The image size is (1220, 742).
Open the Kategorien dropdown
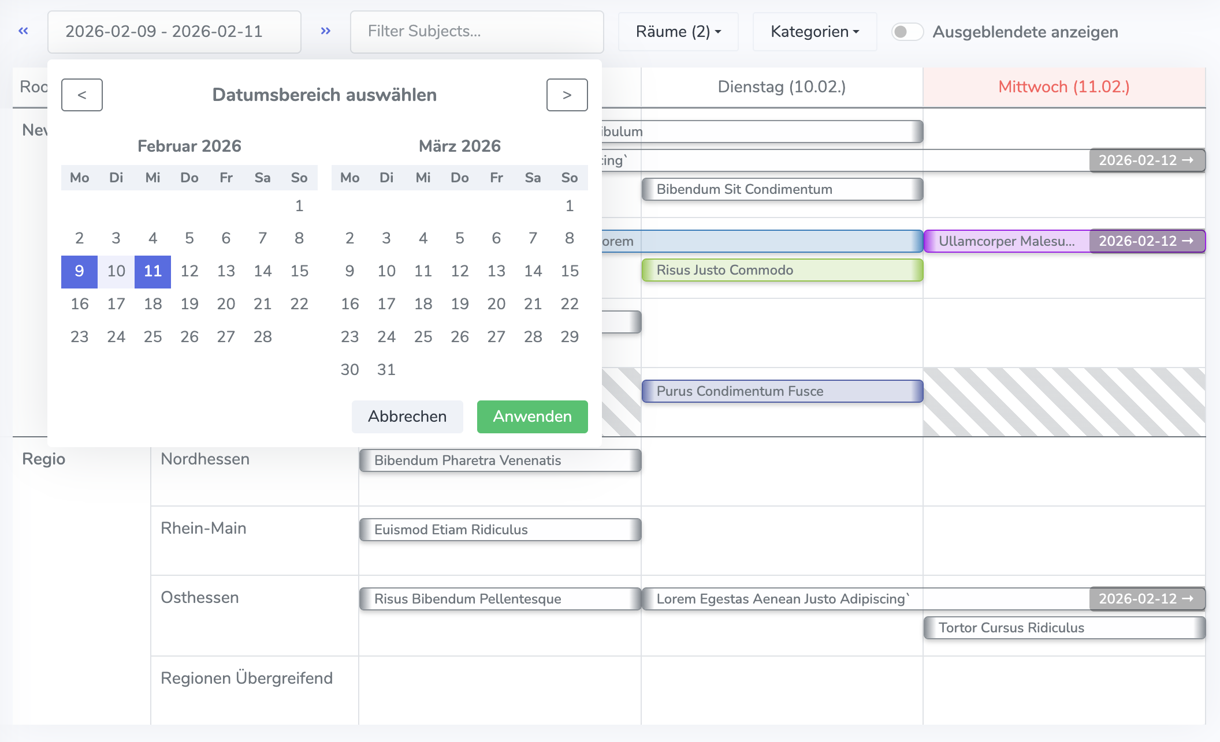click(814, 32)
